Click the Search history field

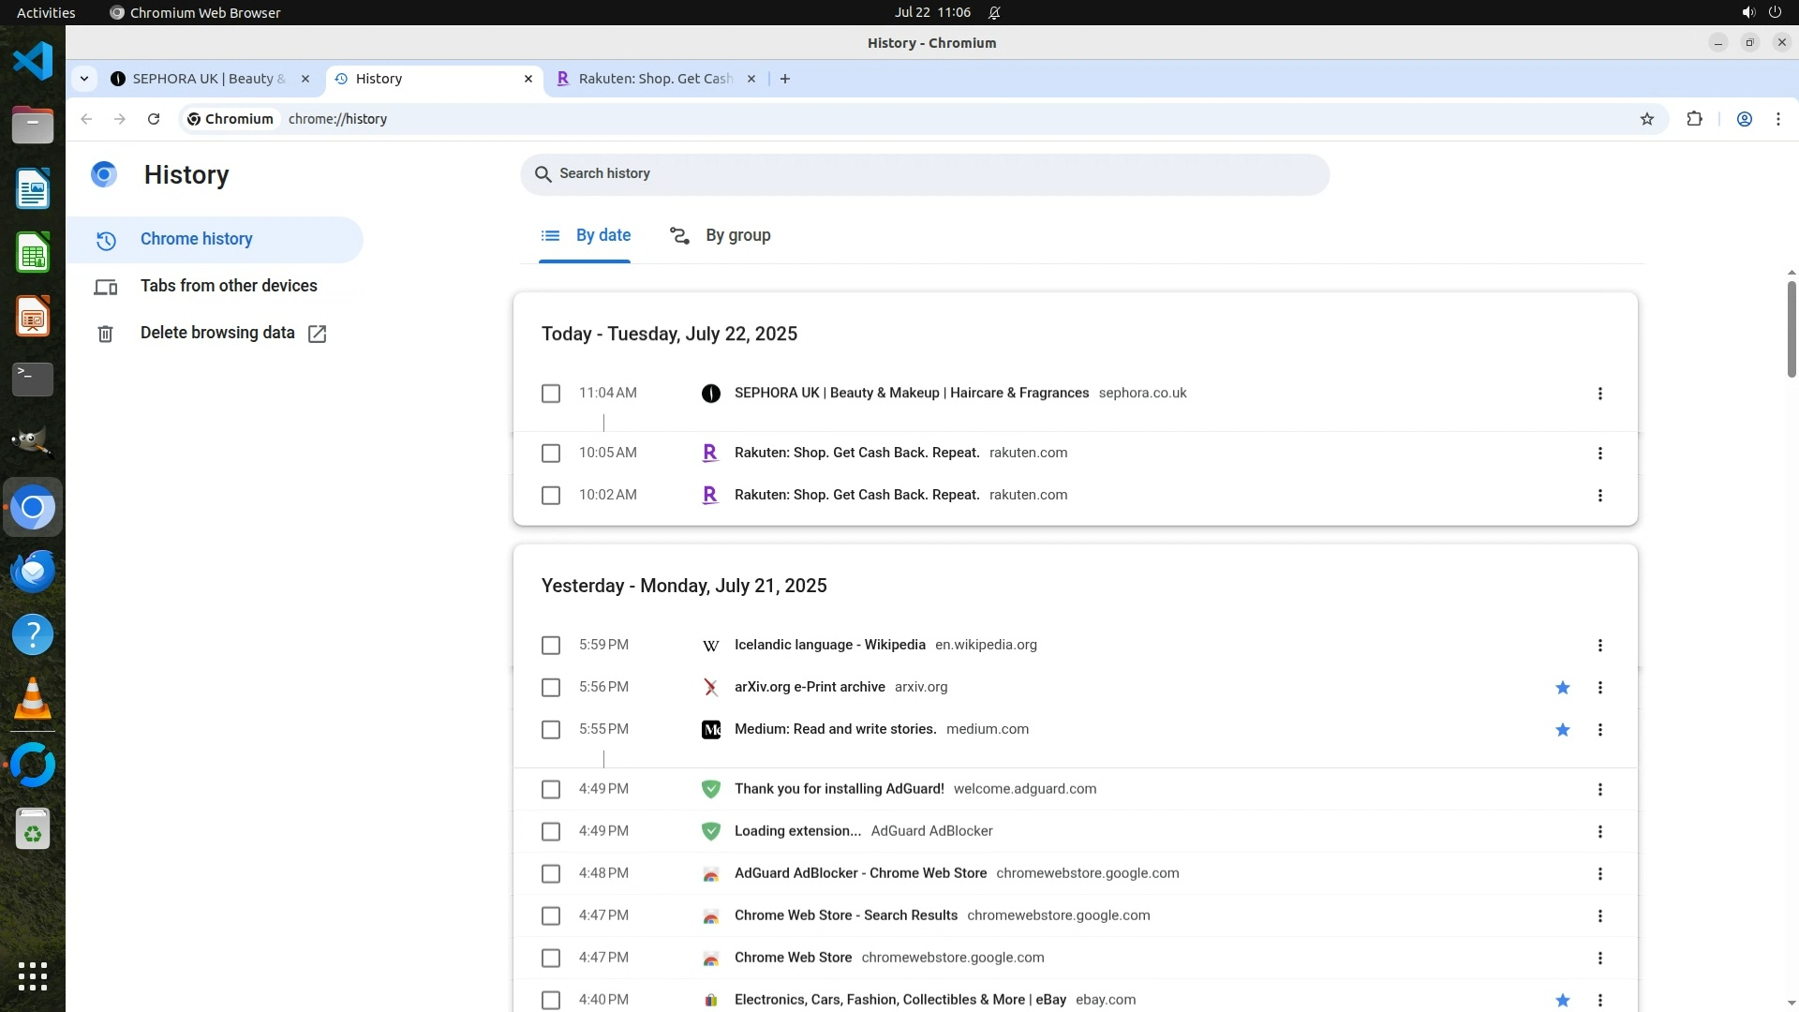(x=924, y=174)
